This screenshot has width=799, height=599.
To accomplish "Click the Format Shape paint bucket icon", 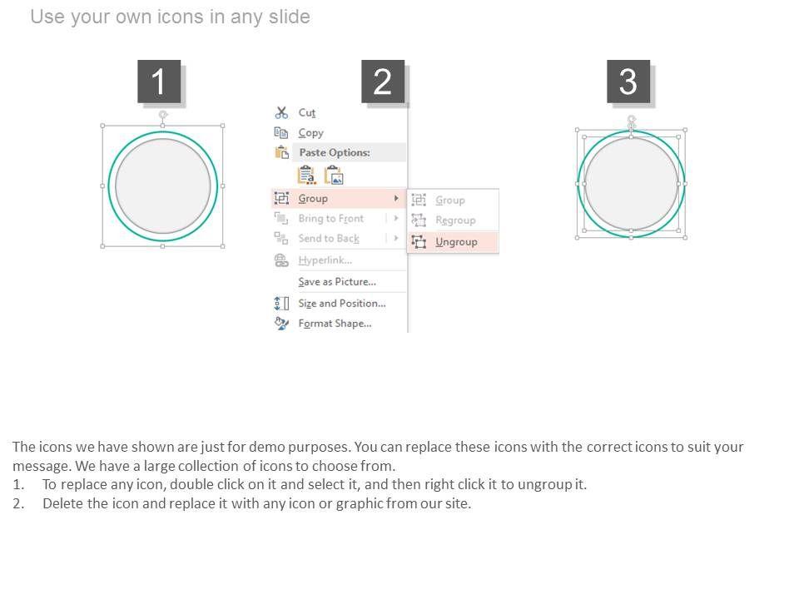I will click(x=281, y=324).
